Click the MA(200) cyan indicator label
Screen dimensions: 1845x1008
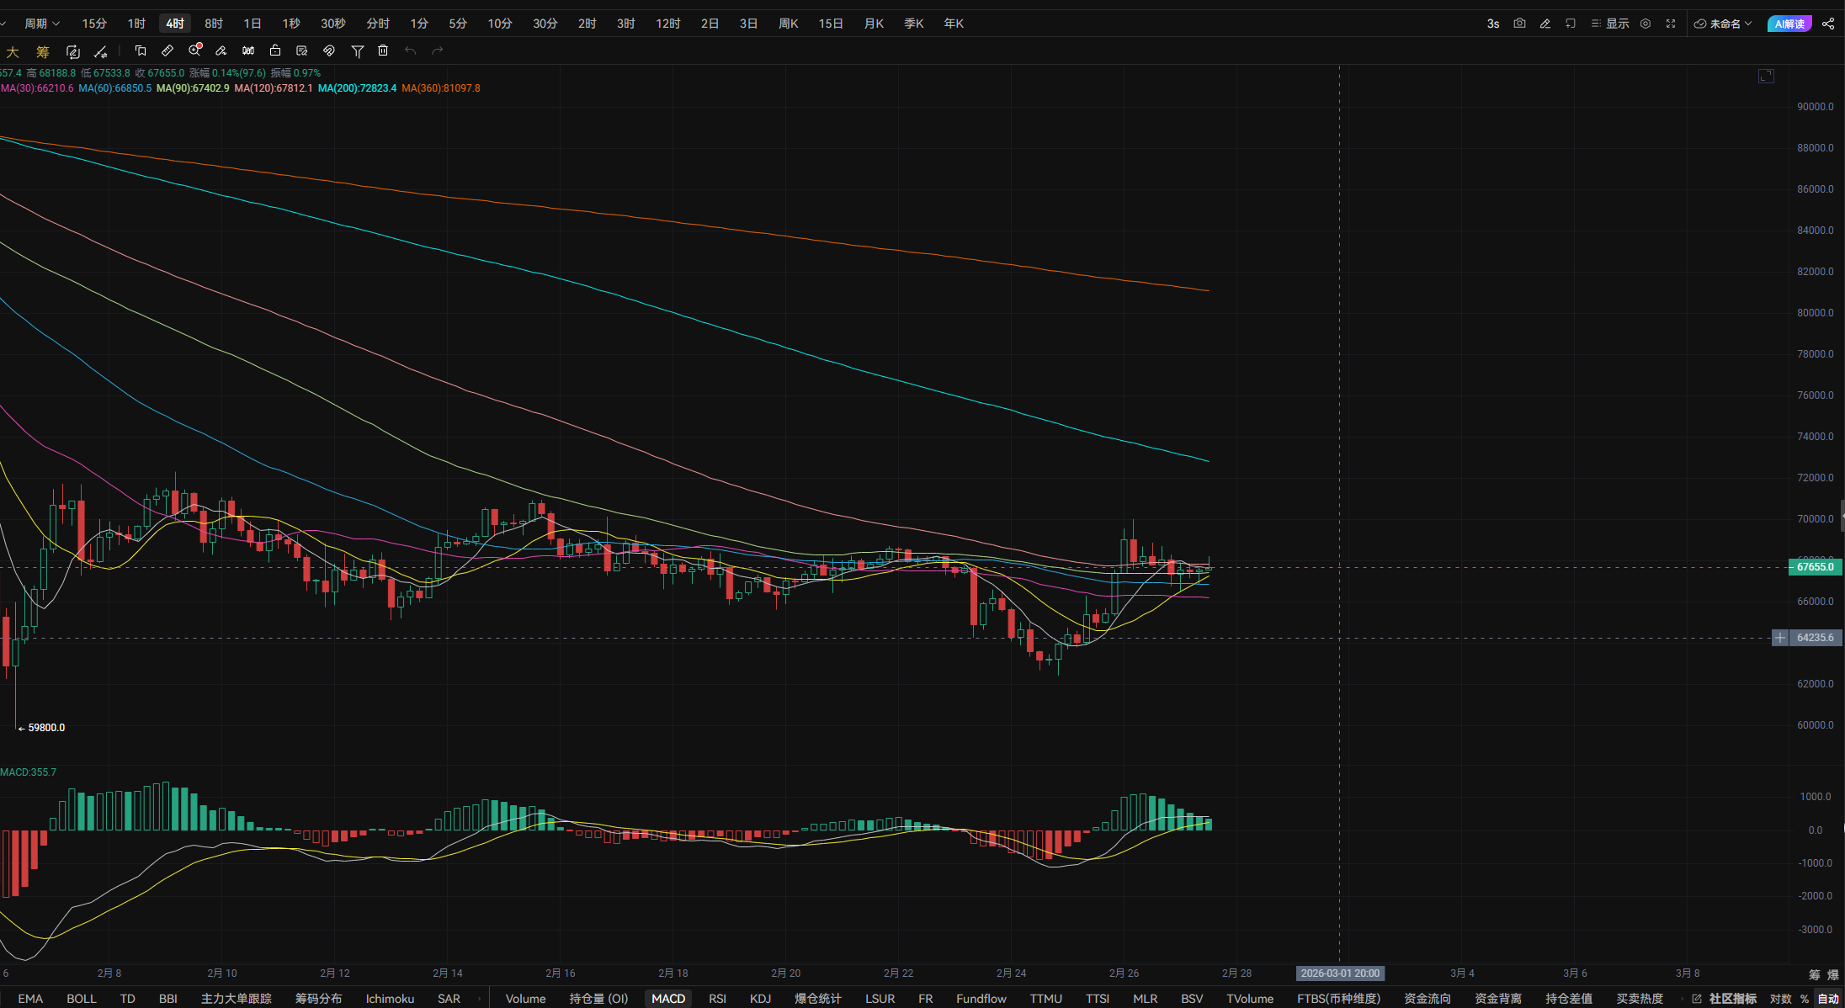[x=357, y=88]
